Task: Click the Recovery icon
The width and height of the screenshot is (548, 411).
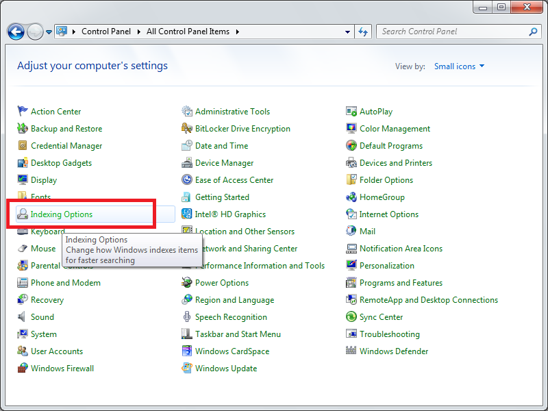Action: [23, 299]
